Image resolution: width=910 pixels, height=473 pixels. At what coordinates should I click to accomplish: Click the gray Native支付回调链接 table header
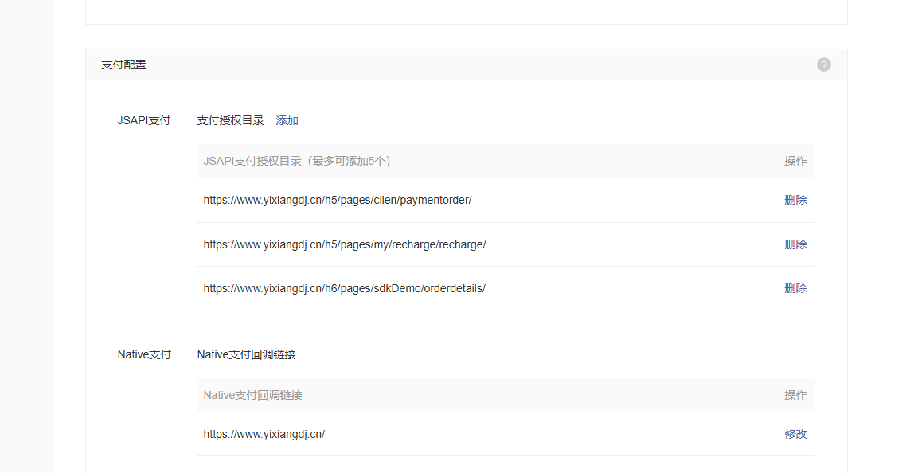(252, 395)
